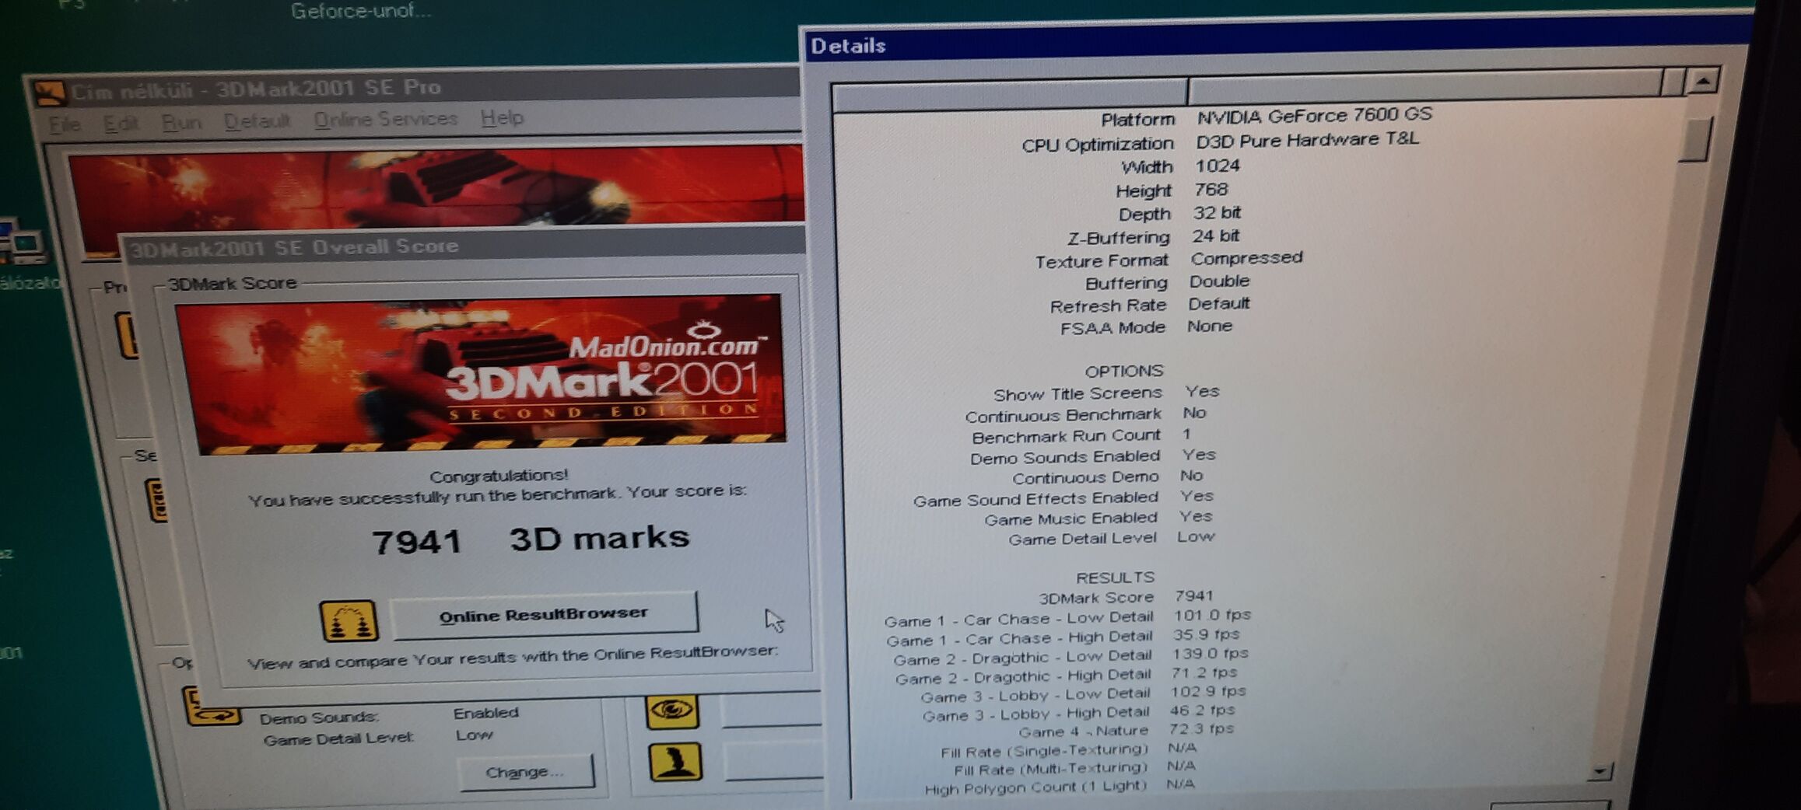Screen dimensions: 1801x810
Task: Open the Online Services menu
Action: pyautogui.click(x=386, y=119)
